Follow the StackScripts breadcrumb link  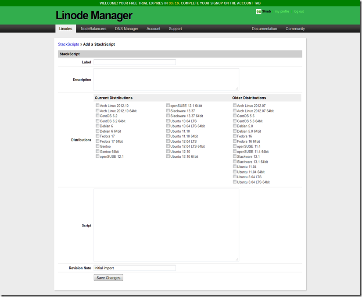pos(68,44)
